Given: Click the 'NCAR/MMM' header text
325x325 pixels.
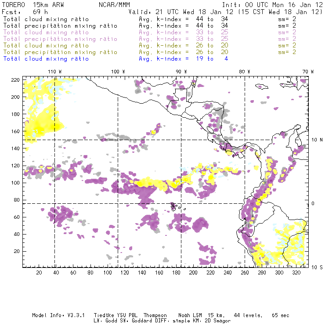Looking at the screenshot, I should [x=114, y=5].
